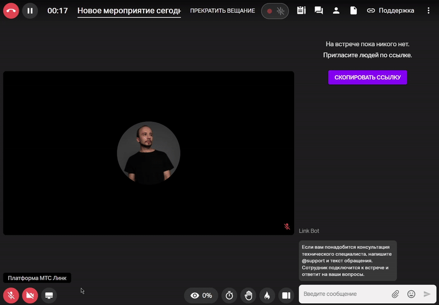Open the timer tool
439x305 pixels.
tap(229, 296)
